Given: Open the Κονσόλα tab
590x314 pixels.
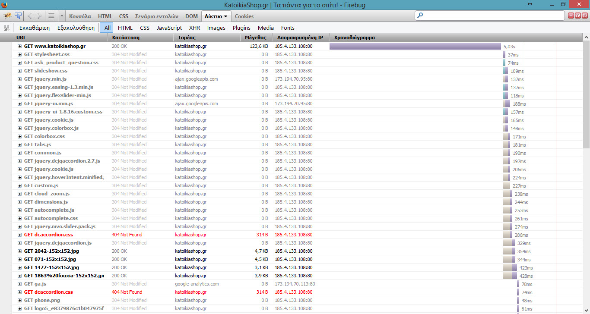Looking at the screenshot, I should [x=80, y=16].
